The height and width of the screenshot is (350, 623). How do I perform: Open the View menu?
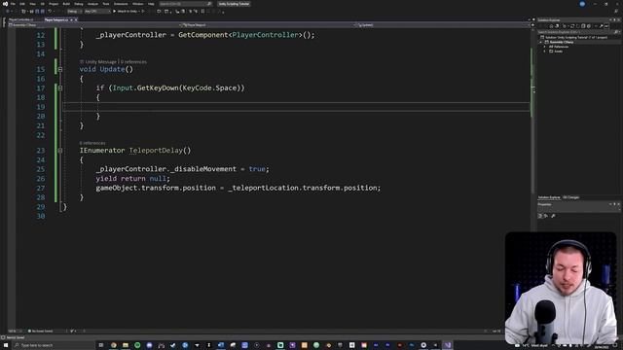coord(32,4)
